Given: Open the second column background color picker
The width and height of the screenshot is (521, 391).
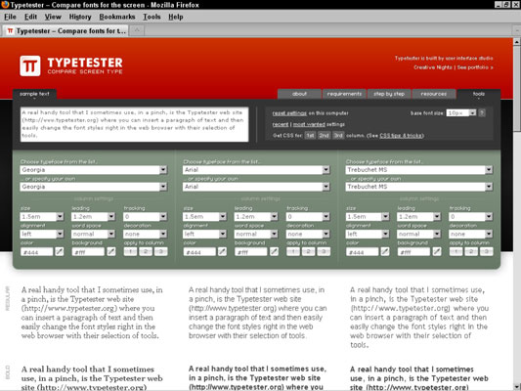Looking at the screenshot, I should coord(274,252).
